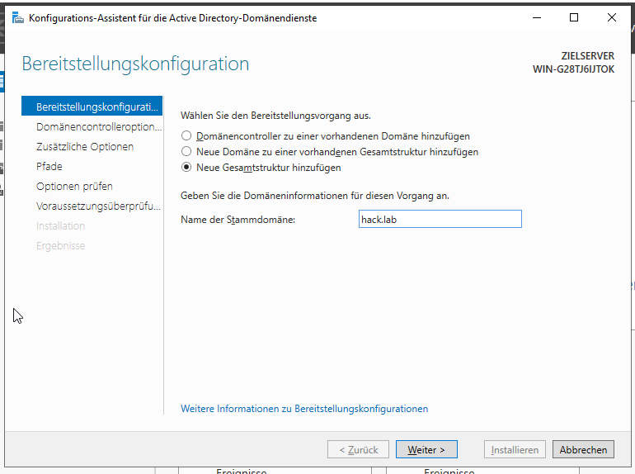Minimize the configuration wizard window
The width and height of the screenshot is (635, 474).
(x=536, y=18)
